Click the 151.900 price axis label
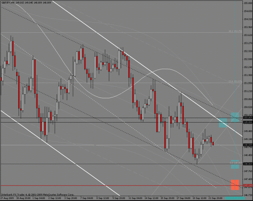Viewport: 253px width, 201px height. click(x=248, y=75)
